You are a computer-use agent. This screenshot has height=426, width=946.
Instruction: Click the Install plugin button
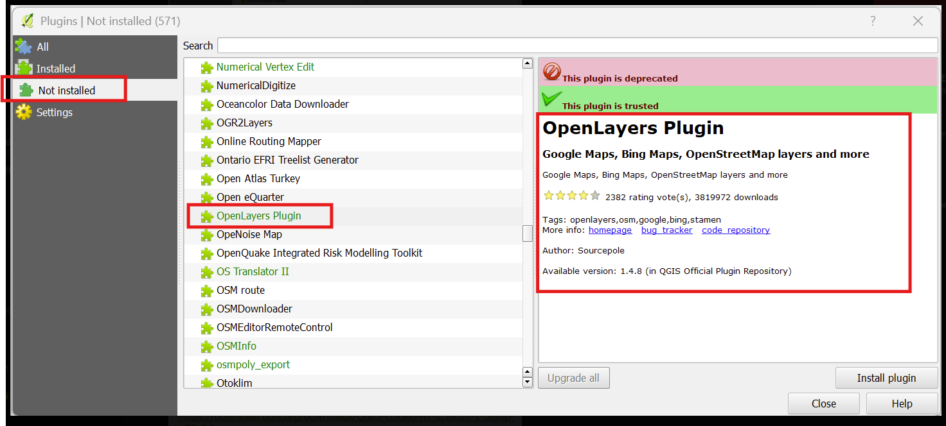(886, 378)
